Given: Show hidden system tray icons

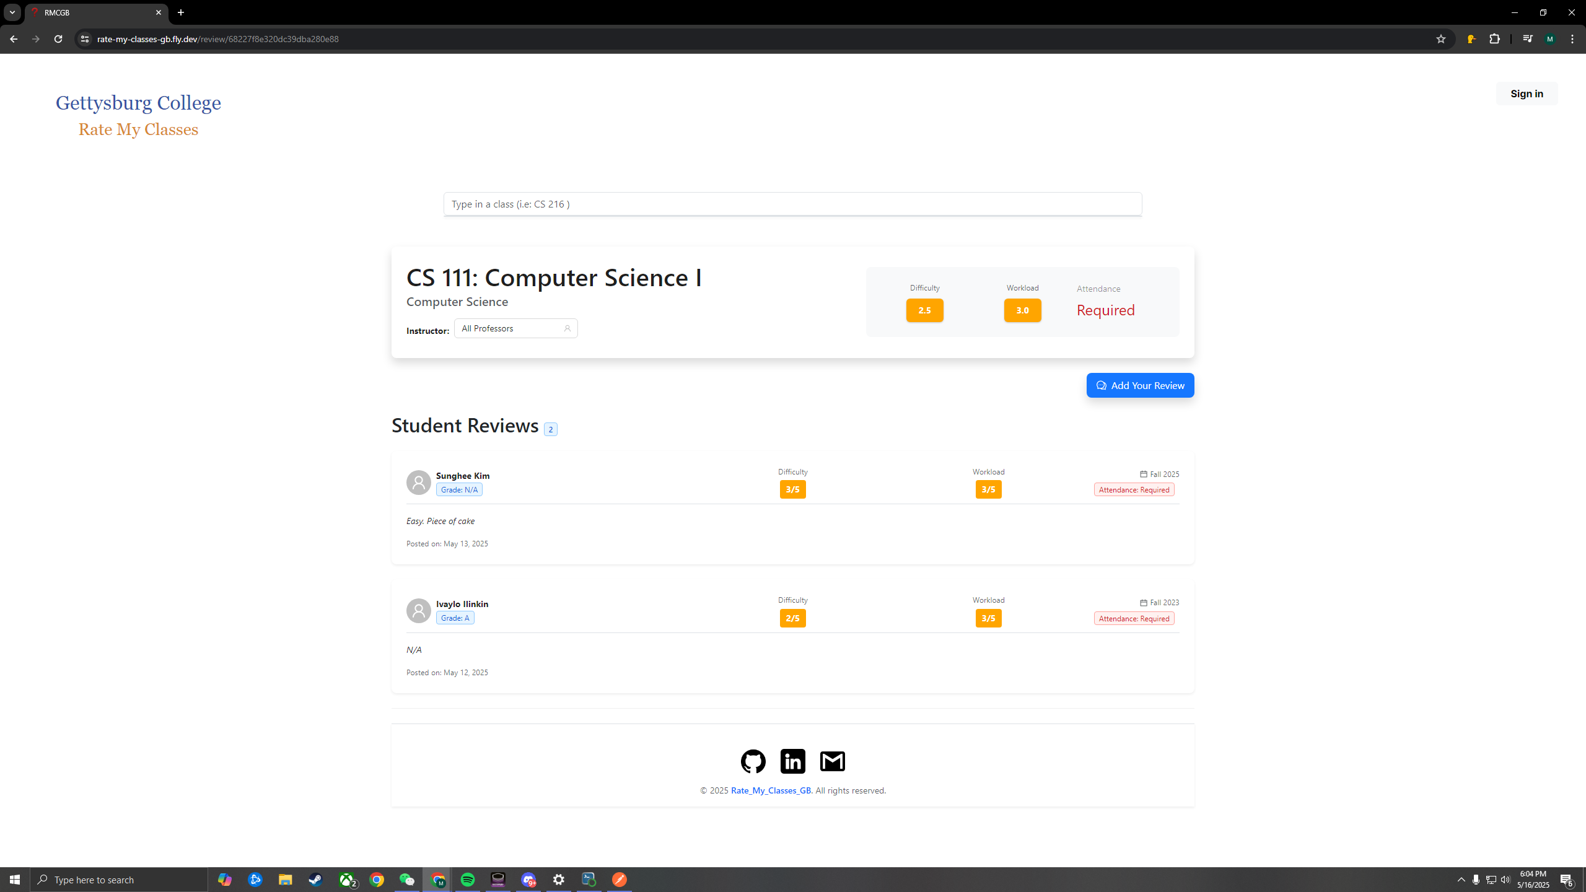Looking at the screenshot, I should [1461, 880].
